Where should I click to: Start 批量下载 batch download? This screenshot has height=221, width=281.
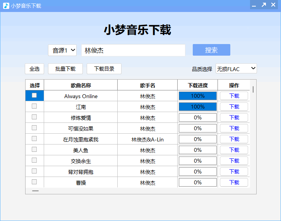click(65, 69)
